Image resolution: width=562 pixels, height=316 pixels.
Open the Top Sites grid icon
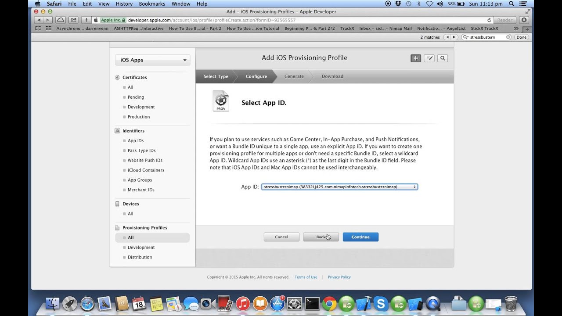pos(48,29)
